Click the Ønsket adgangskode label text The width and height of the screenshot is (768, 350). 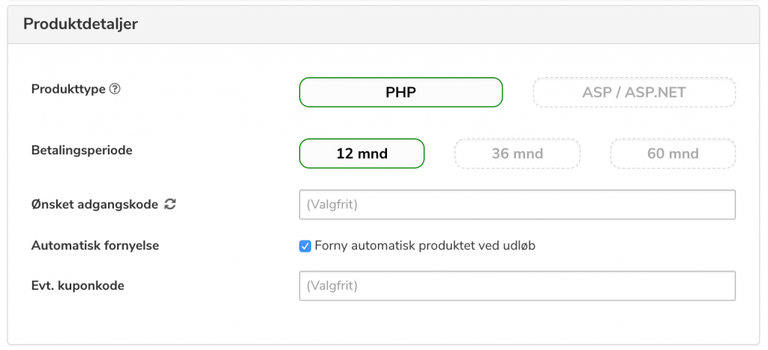[x=94, y=205]
